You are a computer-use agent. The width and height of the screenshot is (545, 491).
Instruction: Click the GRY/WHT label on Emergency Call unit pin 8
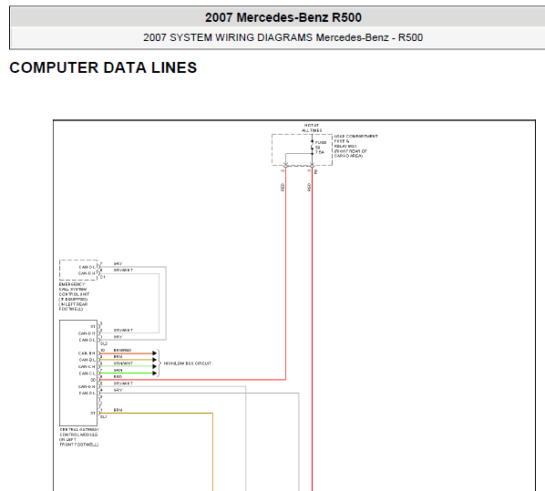[123, 270]
